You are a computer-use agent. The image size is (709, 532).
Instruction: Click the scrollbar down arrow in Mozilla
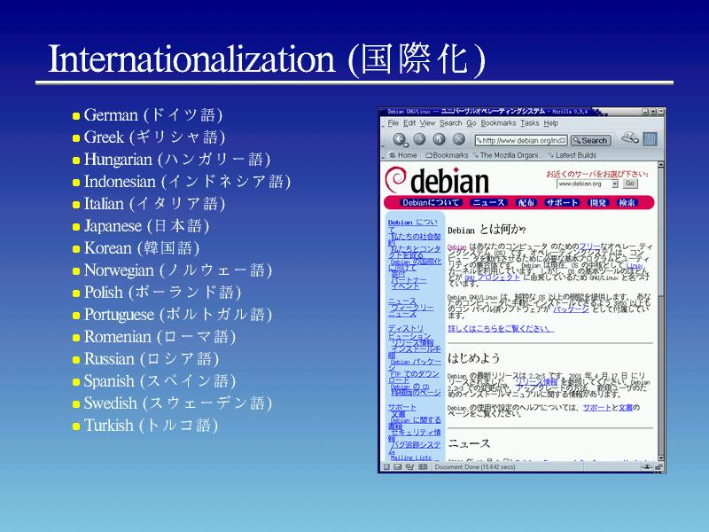[x=660, y=458]
